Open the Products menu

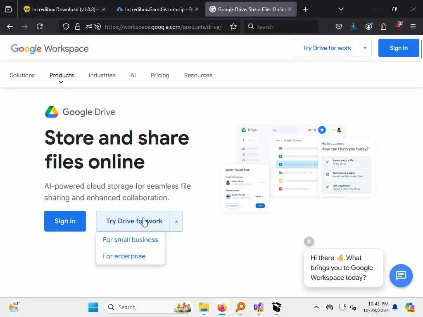62,75
